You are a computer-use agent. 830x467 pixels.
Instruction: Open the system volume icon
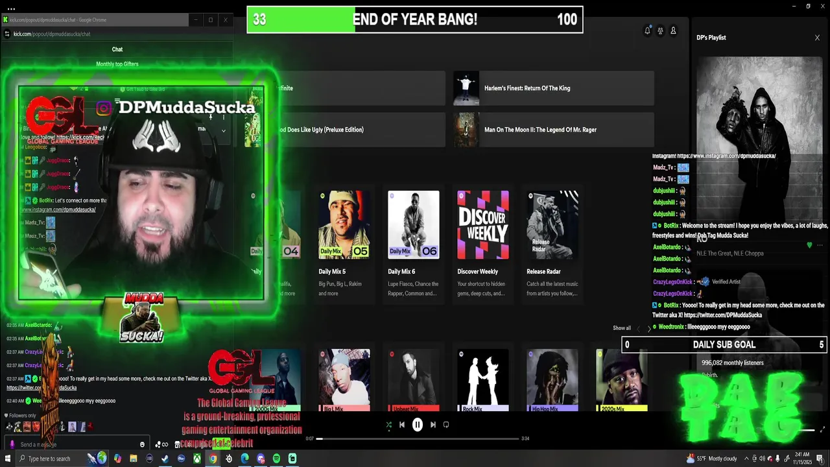coord(762,459)
